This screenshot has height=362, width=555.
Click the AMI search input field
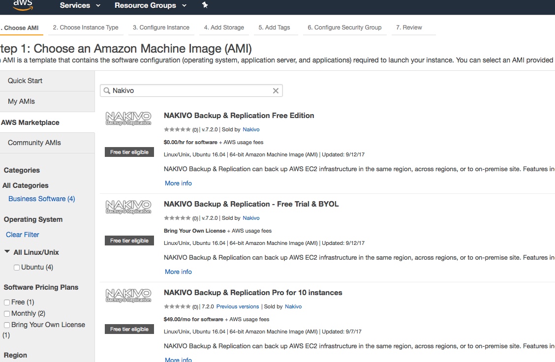pyautogui.click(x=191, y=90)
